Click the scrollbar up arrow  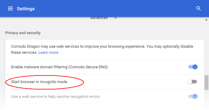[x=206, y=20]
